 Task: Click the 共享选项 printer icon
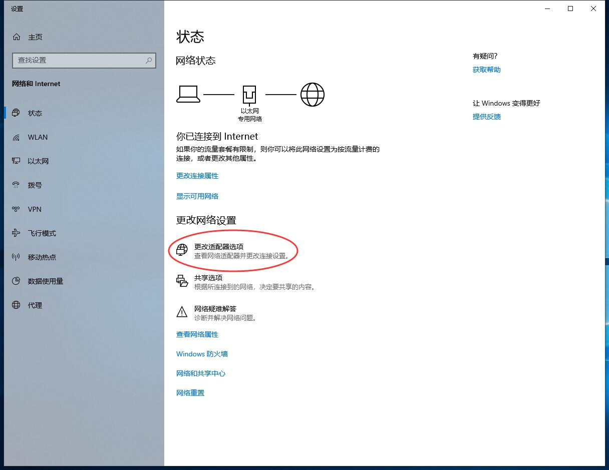coord(182,281)
